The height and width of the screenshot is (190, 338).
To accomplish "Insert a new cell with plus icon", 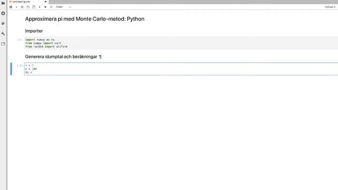I will point(16,7).
